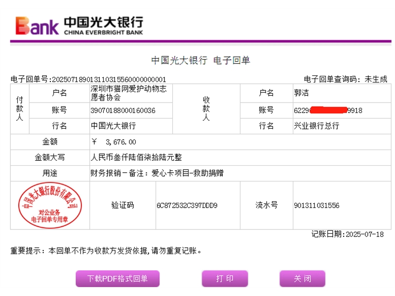This screenshot has width=395, height=296.
Task: Click the payer name 深圳市猫网爱护动物志愿者协会
Action: 129,93
